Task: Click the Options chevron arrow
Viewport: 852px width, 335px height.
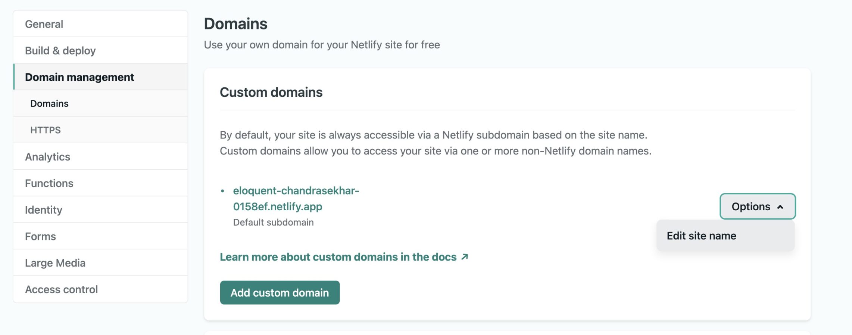Action: click(780, 207)
